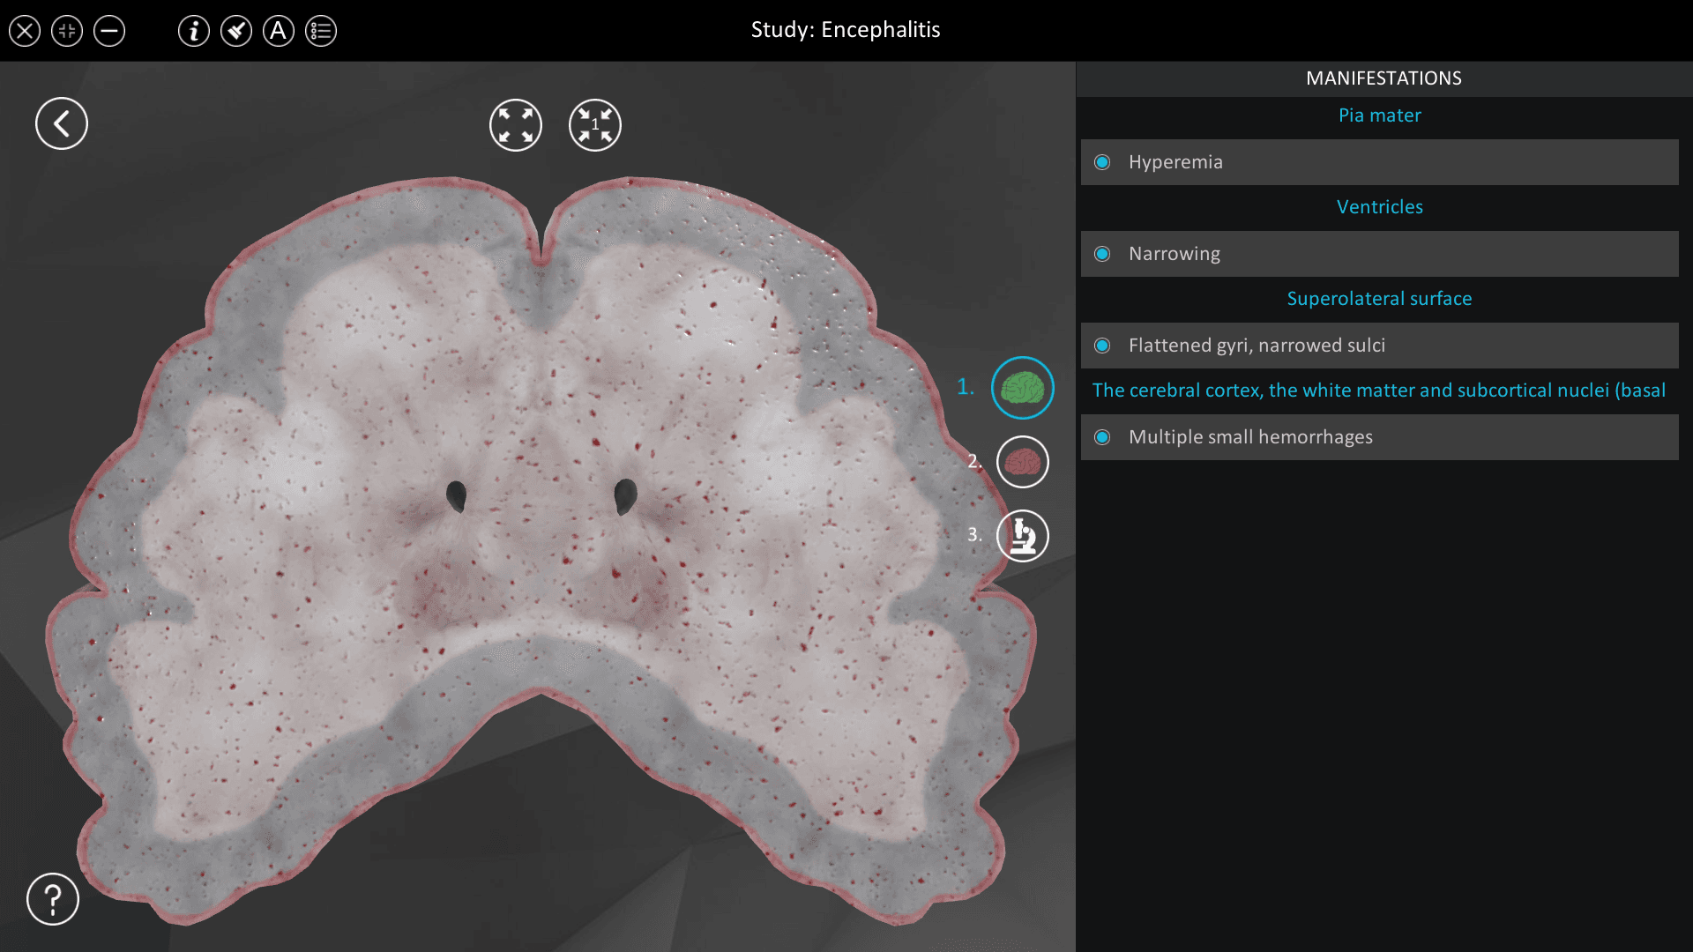Open the list view icon
This screenshot has height=952, width=1693.
(x=321, y=32)
